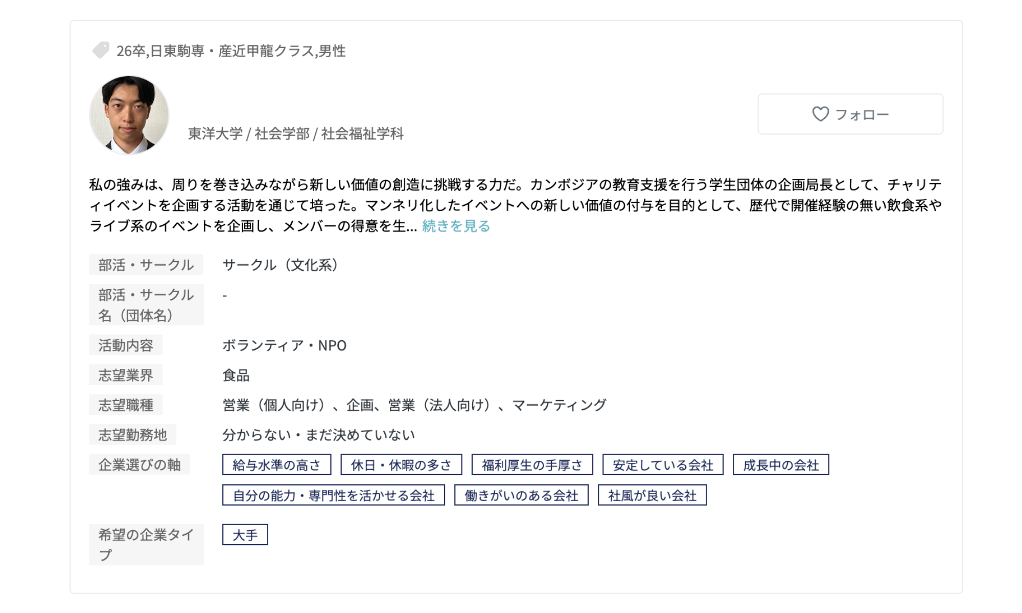
Task: Click the tag icon beside 26卒
Action: tap(101, 50)
